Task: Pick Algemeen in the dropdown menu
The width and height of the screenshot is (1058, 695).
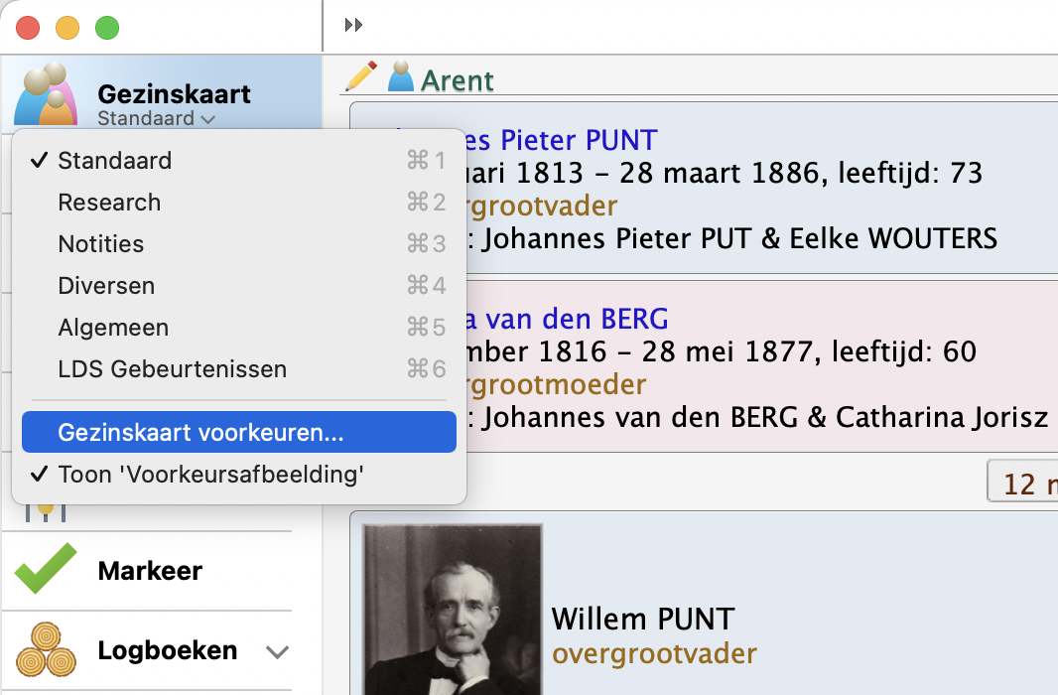Action: point(113,328)
